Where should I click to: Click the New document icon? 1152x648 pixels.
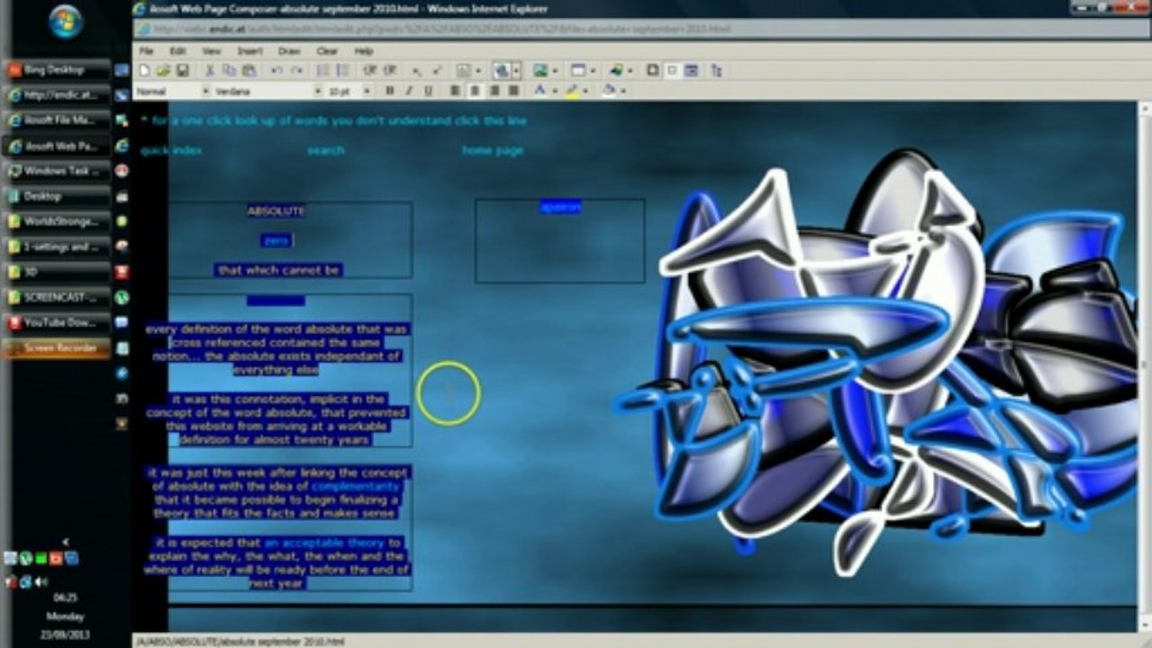pos(144,70)
